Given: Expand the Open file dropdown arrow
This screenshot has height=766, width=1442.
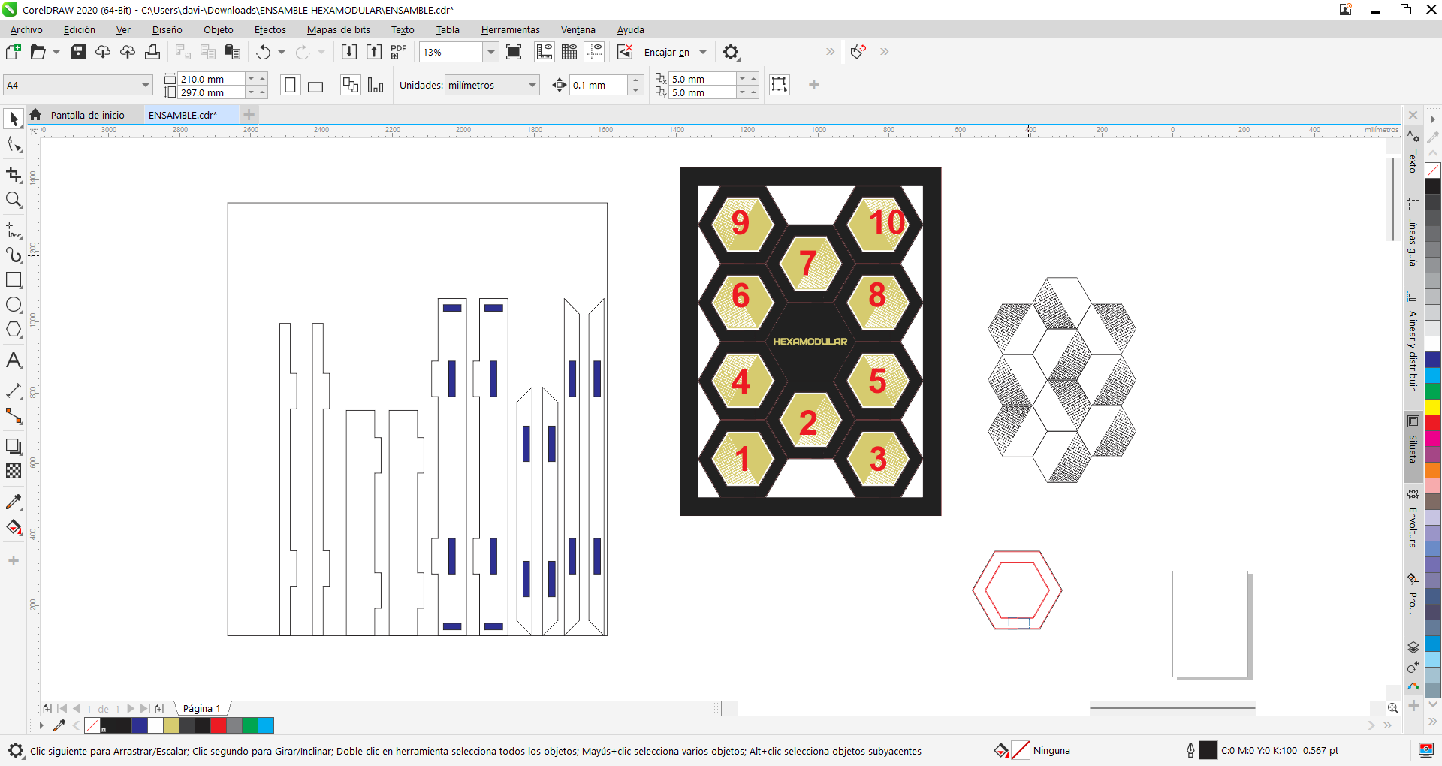Looking at the screenshot, I should (x=56, y=52).
